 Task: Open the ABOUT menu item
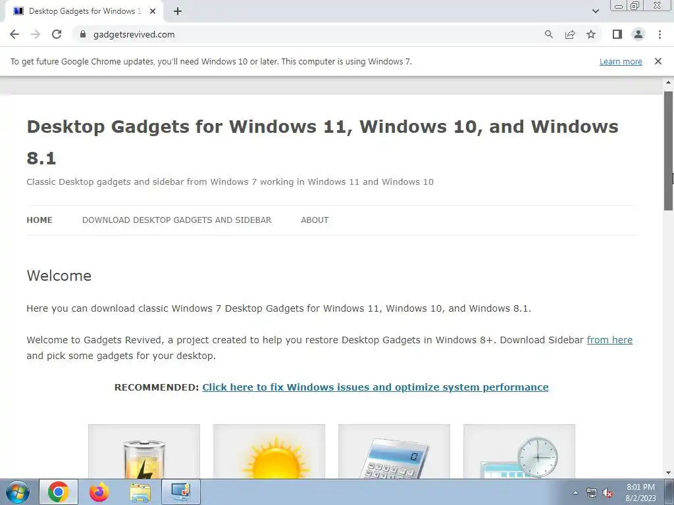(315, 220)
